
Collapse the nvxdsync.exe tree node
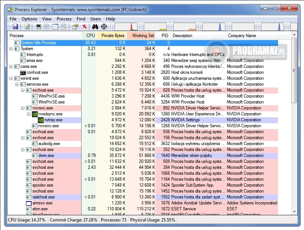pyautogui.click(x=29, y=114)
